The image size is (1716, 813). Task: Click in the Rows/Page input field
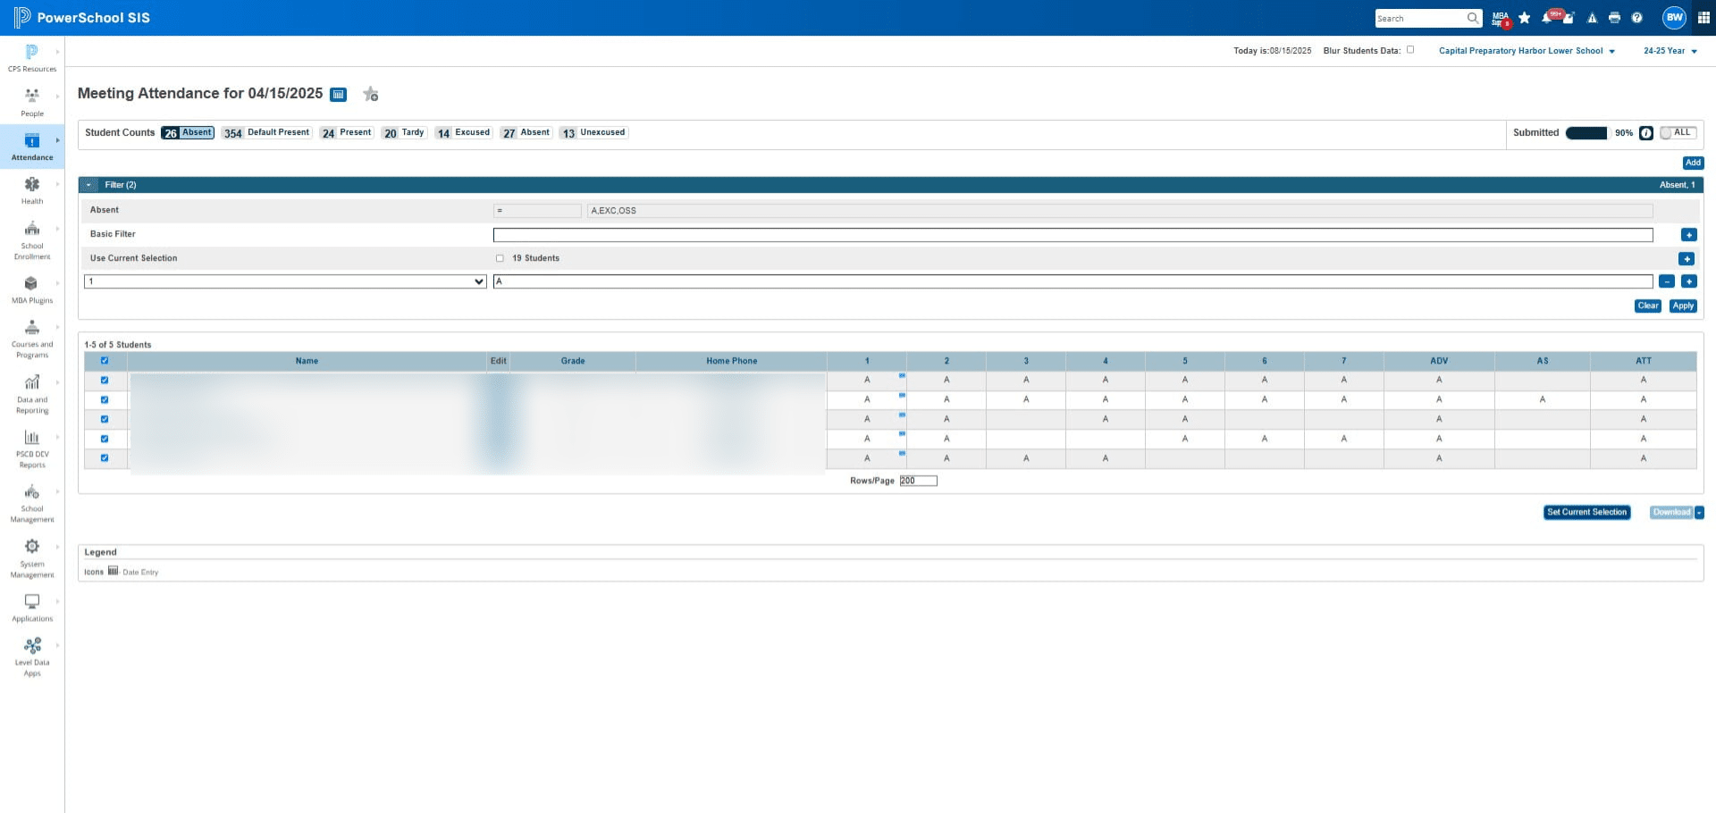[x=918, y=481]
